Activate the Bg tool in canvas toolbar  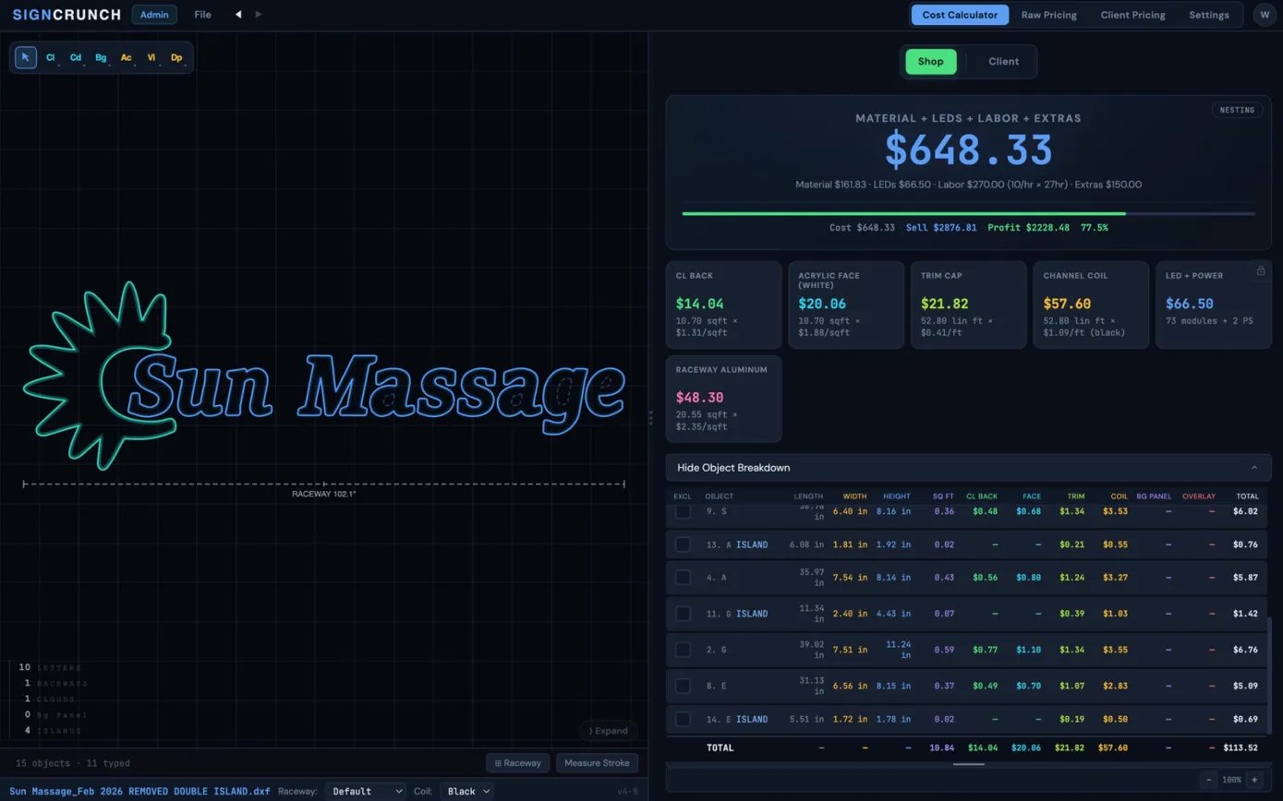coord(101,57)
